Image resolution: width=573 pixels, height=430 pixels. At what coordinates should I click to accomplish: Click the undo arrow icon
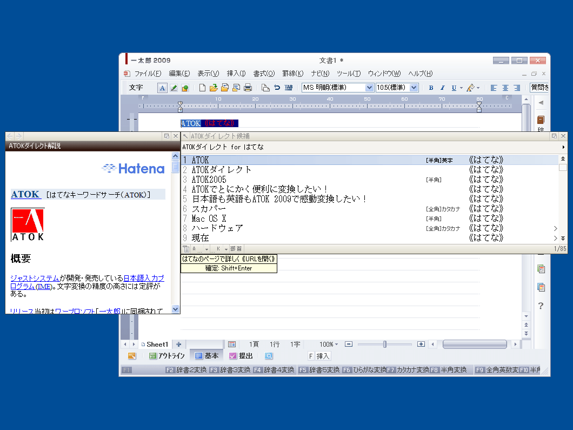(277, 88)
